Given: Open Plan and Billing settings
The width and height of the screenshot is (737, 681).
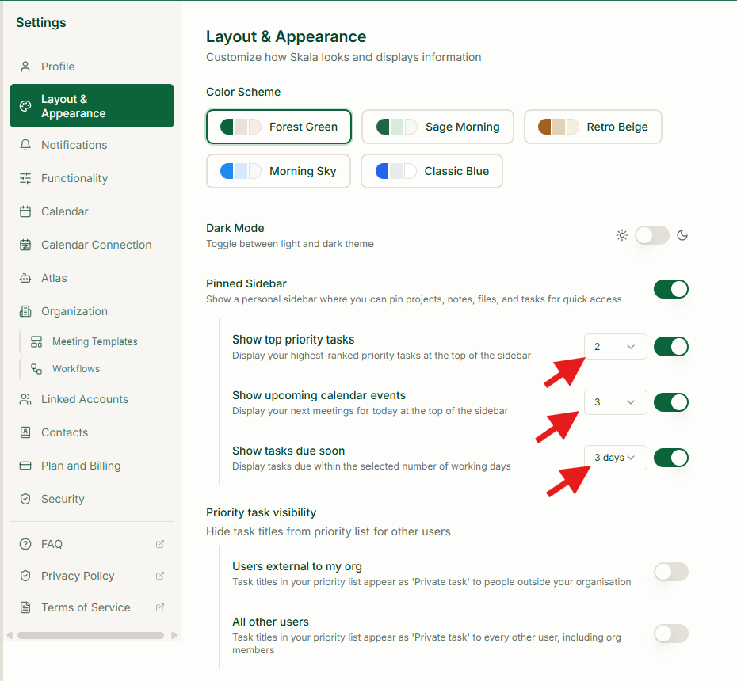Looking at the screenshot, I should [92, 466].
